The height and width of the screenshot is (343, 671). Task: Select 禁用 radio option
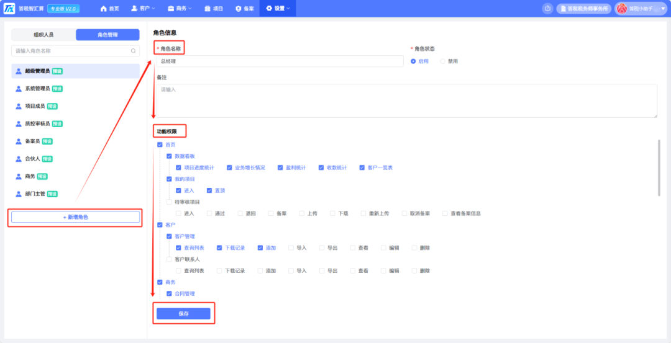click(x=449, y=61)
